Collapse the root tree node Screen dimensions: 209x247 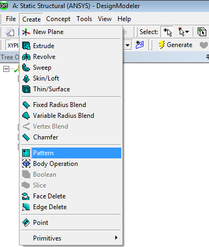click(x=6, y=69)
